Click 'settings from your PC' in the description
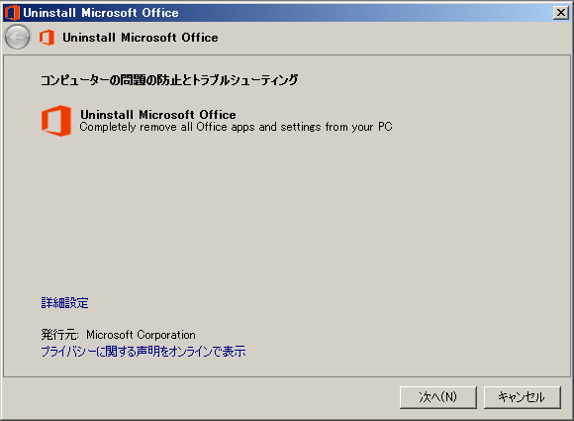 click(336, 127)
